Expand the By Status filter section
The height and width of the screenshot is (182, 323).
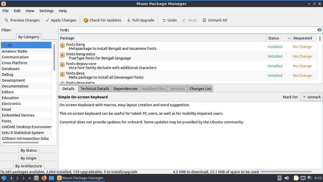(x=29, y=150)
